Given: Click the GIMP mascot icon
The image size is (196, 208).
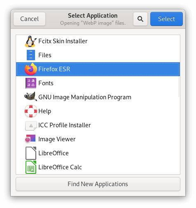Looking at the screenshot, I should pos(30,96).
